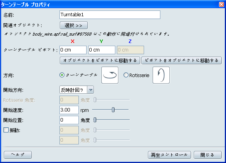Click the Y pivot coordinate field
Screen dimensions: 226x163
102,50
